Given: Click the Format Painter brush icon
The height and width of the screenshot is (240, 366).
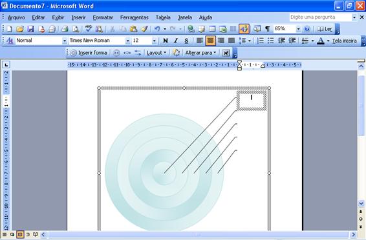Looking at the screenshot, I should (x=144, y=29).
